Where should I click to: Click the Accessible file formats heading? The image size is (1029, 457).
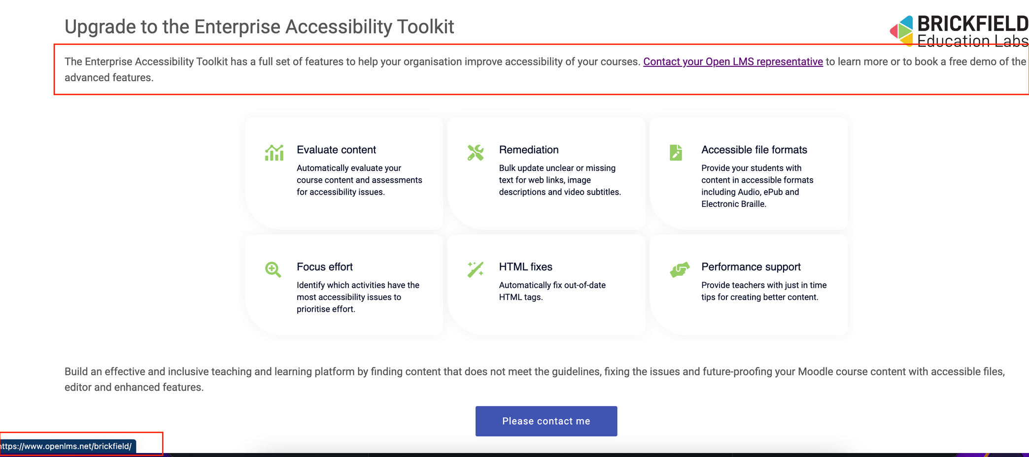click(x=754, y=150)
